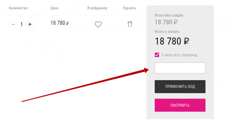Screen dimensions: 230x129
Task: Click the gray total-without-discounts amount
Action: tap(166, 22)
